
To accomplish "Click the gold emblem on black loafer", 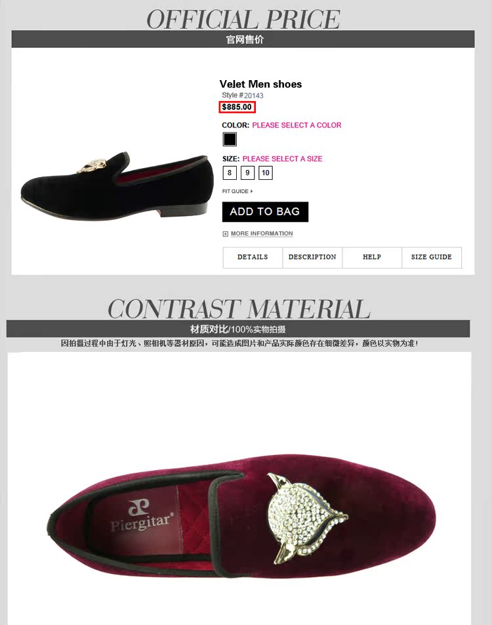I will pyautogui.click(x=93, y=166).
